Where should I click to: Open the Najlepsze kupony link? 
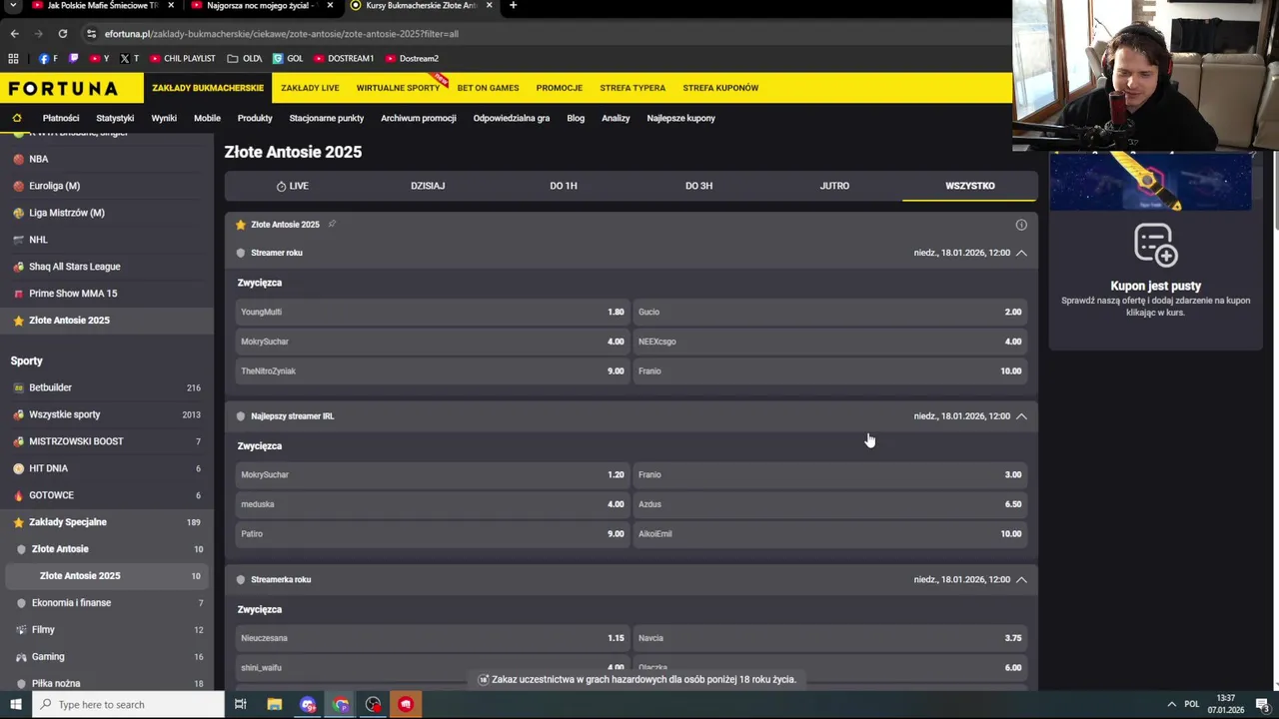[680, 118]
